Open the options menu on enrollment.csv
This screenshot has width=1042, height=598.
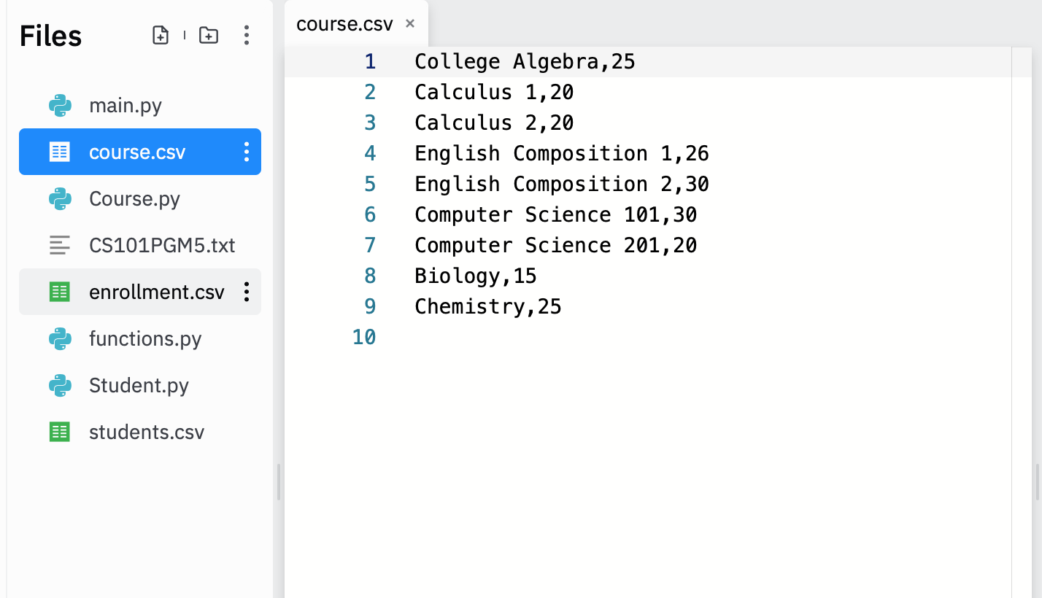click(246, 292)
